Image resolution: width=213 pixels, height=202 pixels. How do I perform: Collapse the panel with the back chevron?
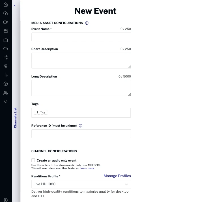[x=15, y=5]
